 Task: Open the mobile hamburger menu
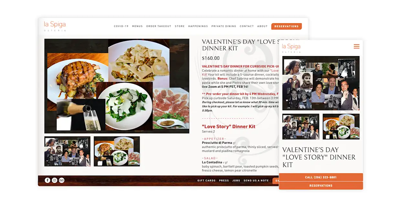(x=357, y=46)
